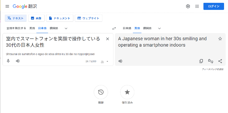Click the Google logo

[20, 6]
